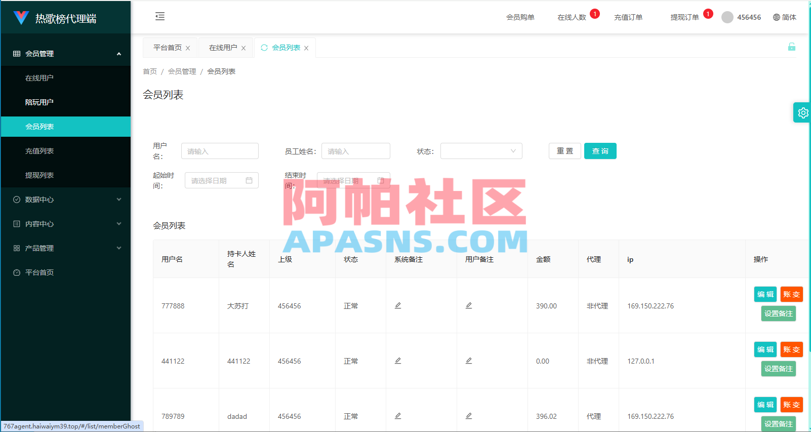
Task: Click the logo in the sidebar header
Action: point(21,18)
